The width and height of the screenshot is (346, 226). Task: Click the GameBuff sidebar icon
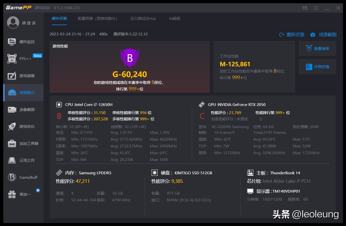click(12, 177)
